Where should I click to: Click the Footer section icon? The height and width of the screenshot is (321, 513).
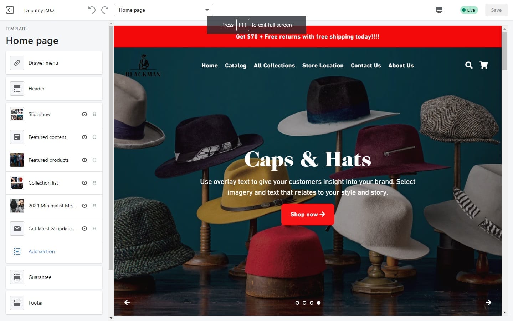(17, 303)
